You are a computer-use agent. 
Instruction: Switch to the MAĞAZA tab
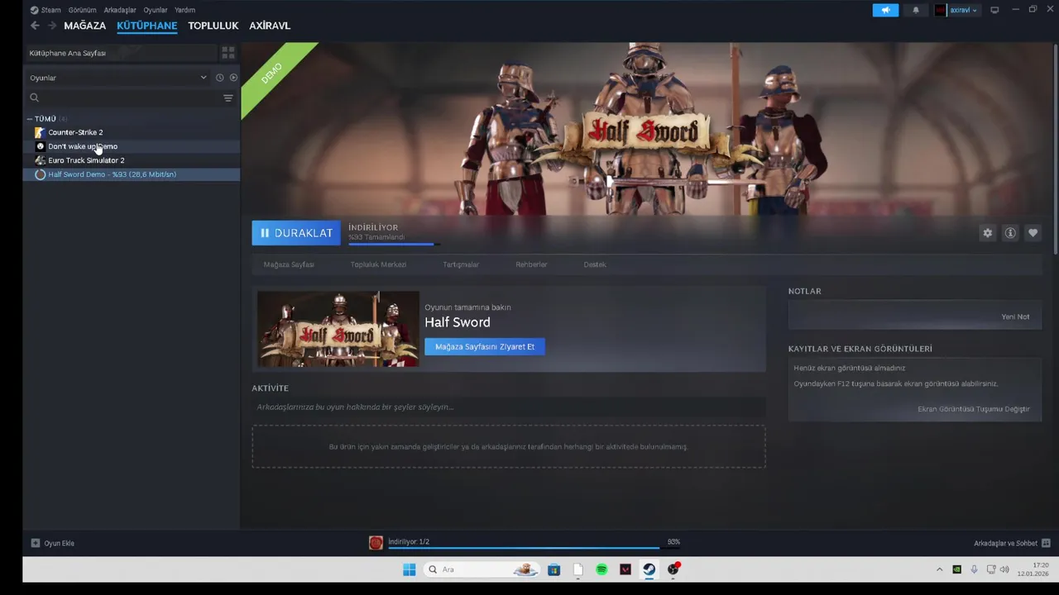[85, 26]
